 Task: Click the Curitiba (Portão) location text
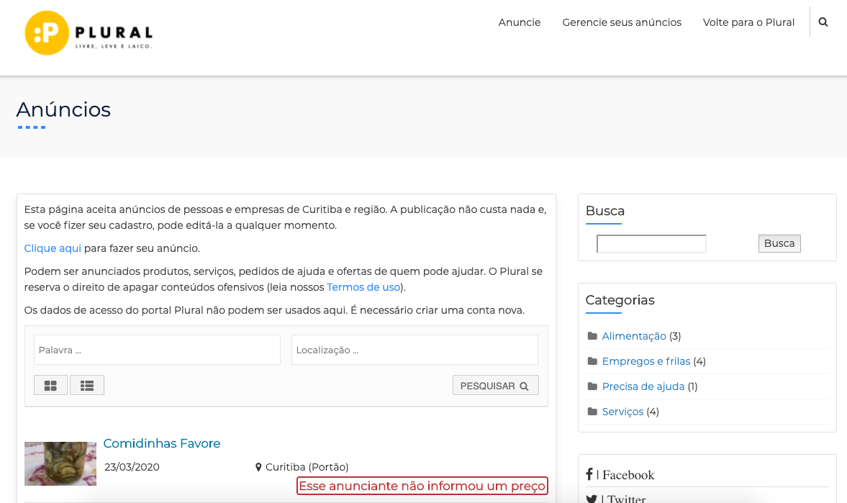(307, 467)
